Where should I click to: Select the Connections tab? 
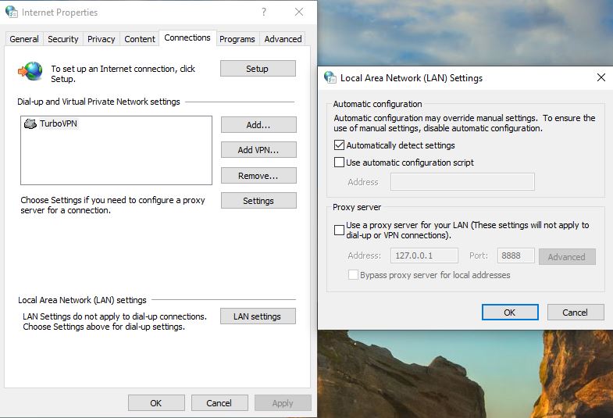tap(187, 38)
